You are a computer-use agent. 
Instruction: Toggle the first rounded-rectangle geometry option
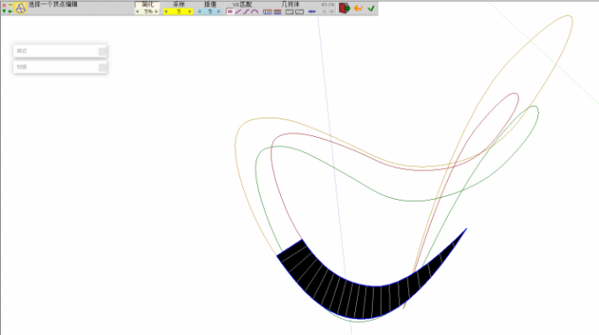[290, 11]
